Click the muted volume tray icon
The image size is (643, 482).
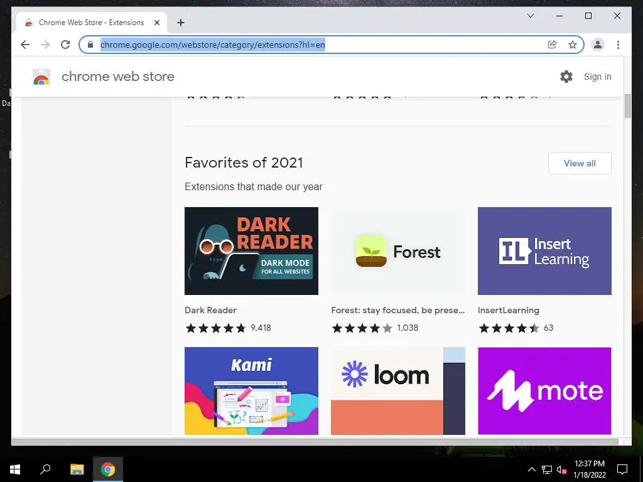(x=562, y=469)
